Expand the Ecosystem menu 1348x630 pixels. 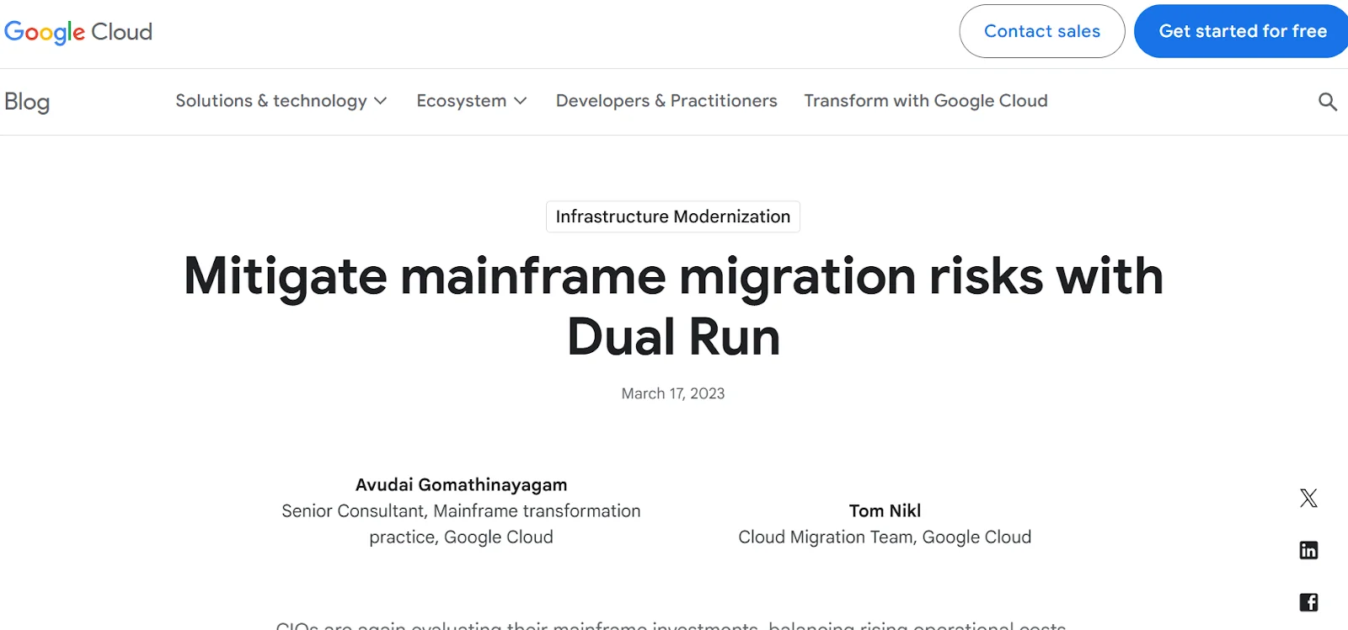[472, 101]
